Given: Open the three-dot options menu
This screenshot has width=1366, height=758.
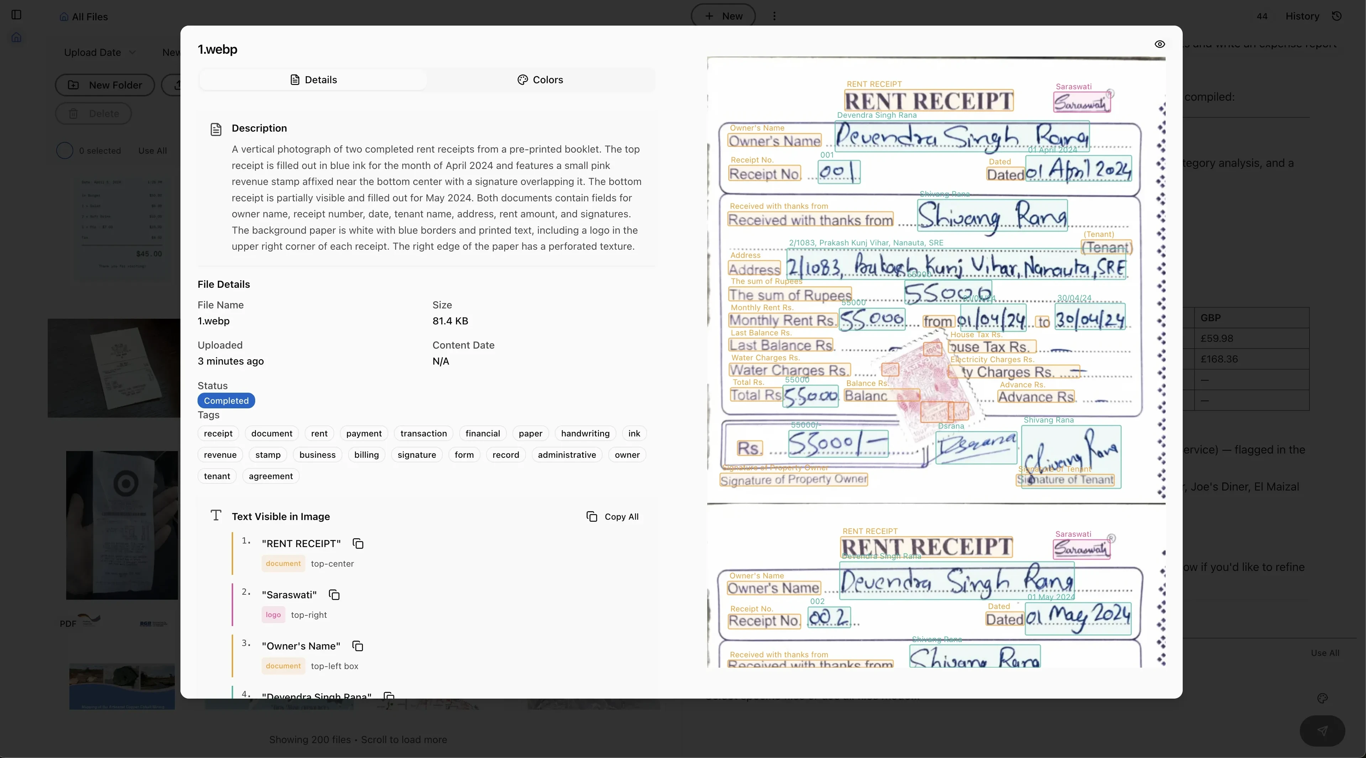Looking at the screenshot, I should click(774, 16).
